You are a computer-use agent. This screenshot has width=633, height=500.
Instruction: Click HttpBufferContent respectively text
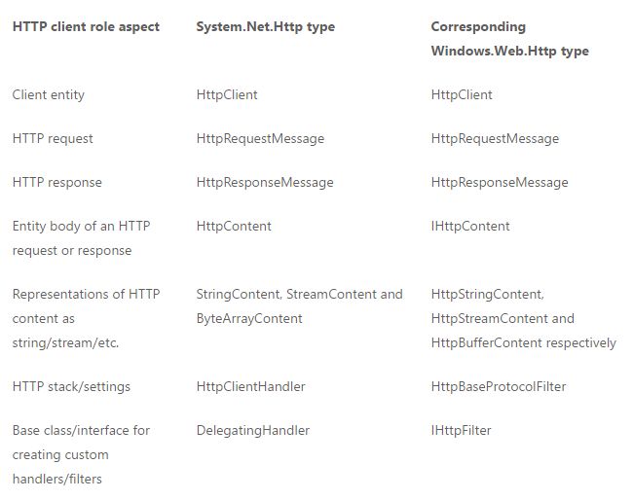(x=524, y=342)
